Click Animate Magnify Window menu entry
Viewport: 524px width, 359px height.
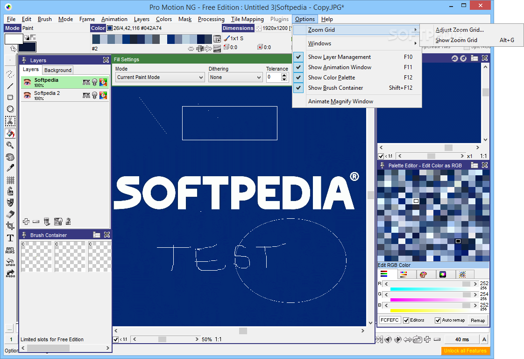(357, 101)
